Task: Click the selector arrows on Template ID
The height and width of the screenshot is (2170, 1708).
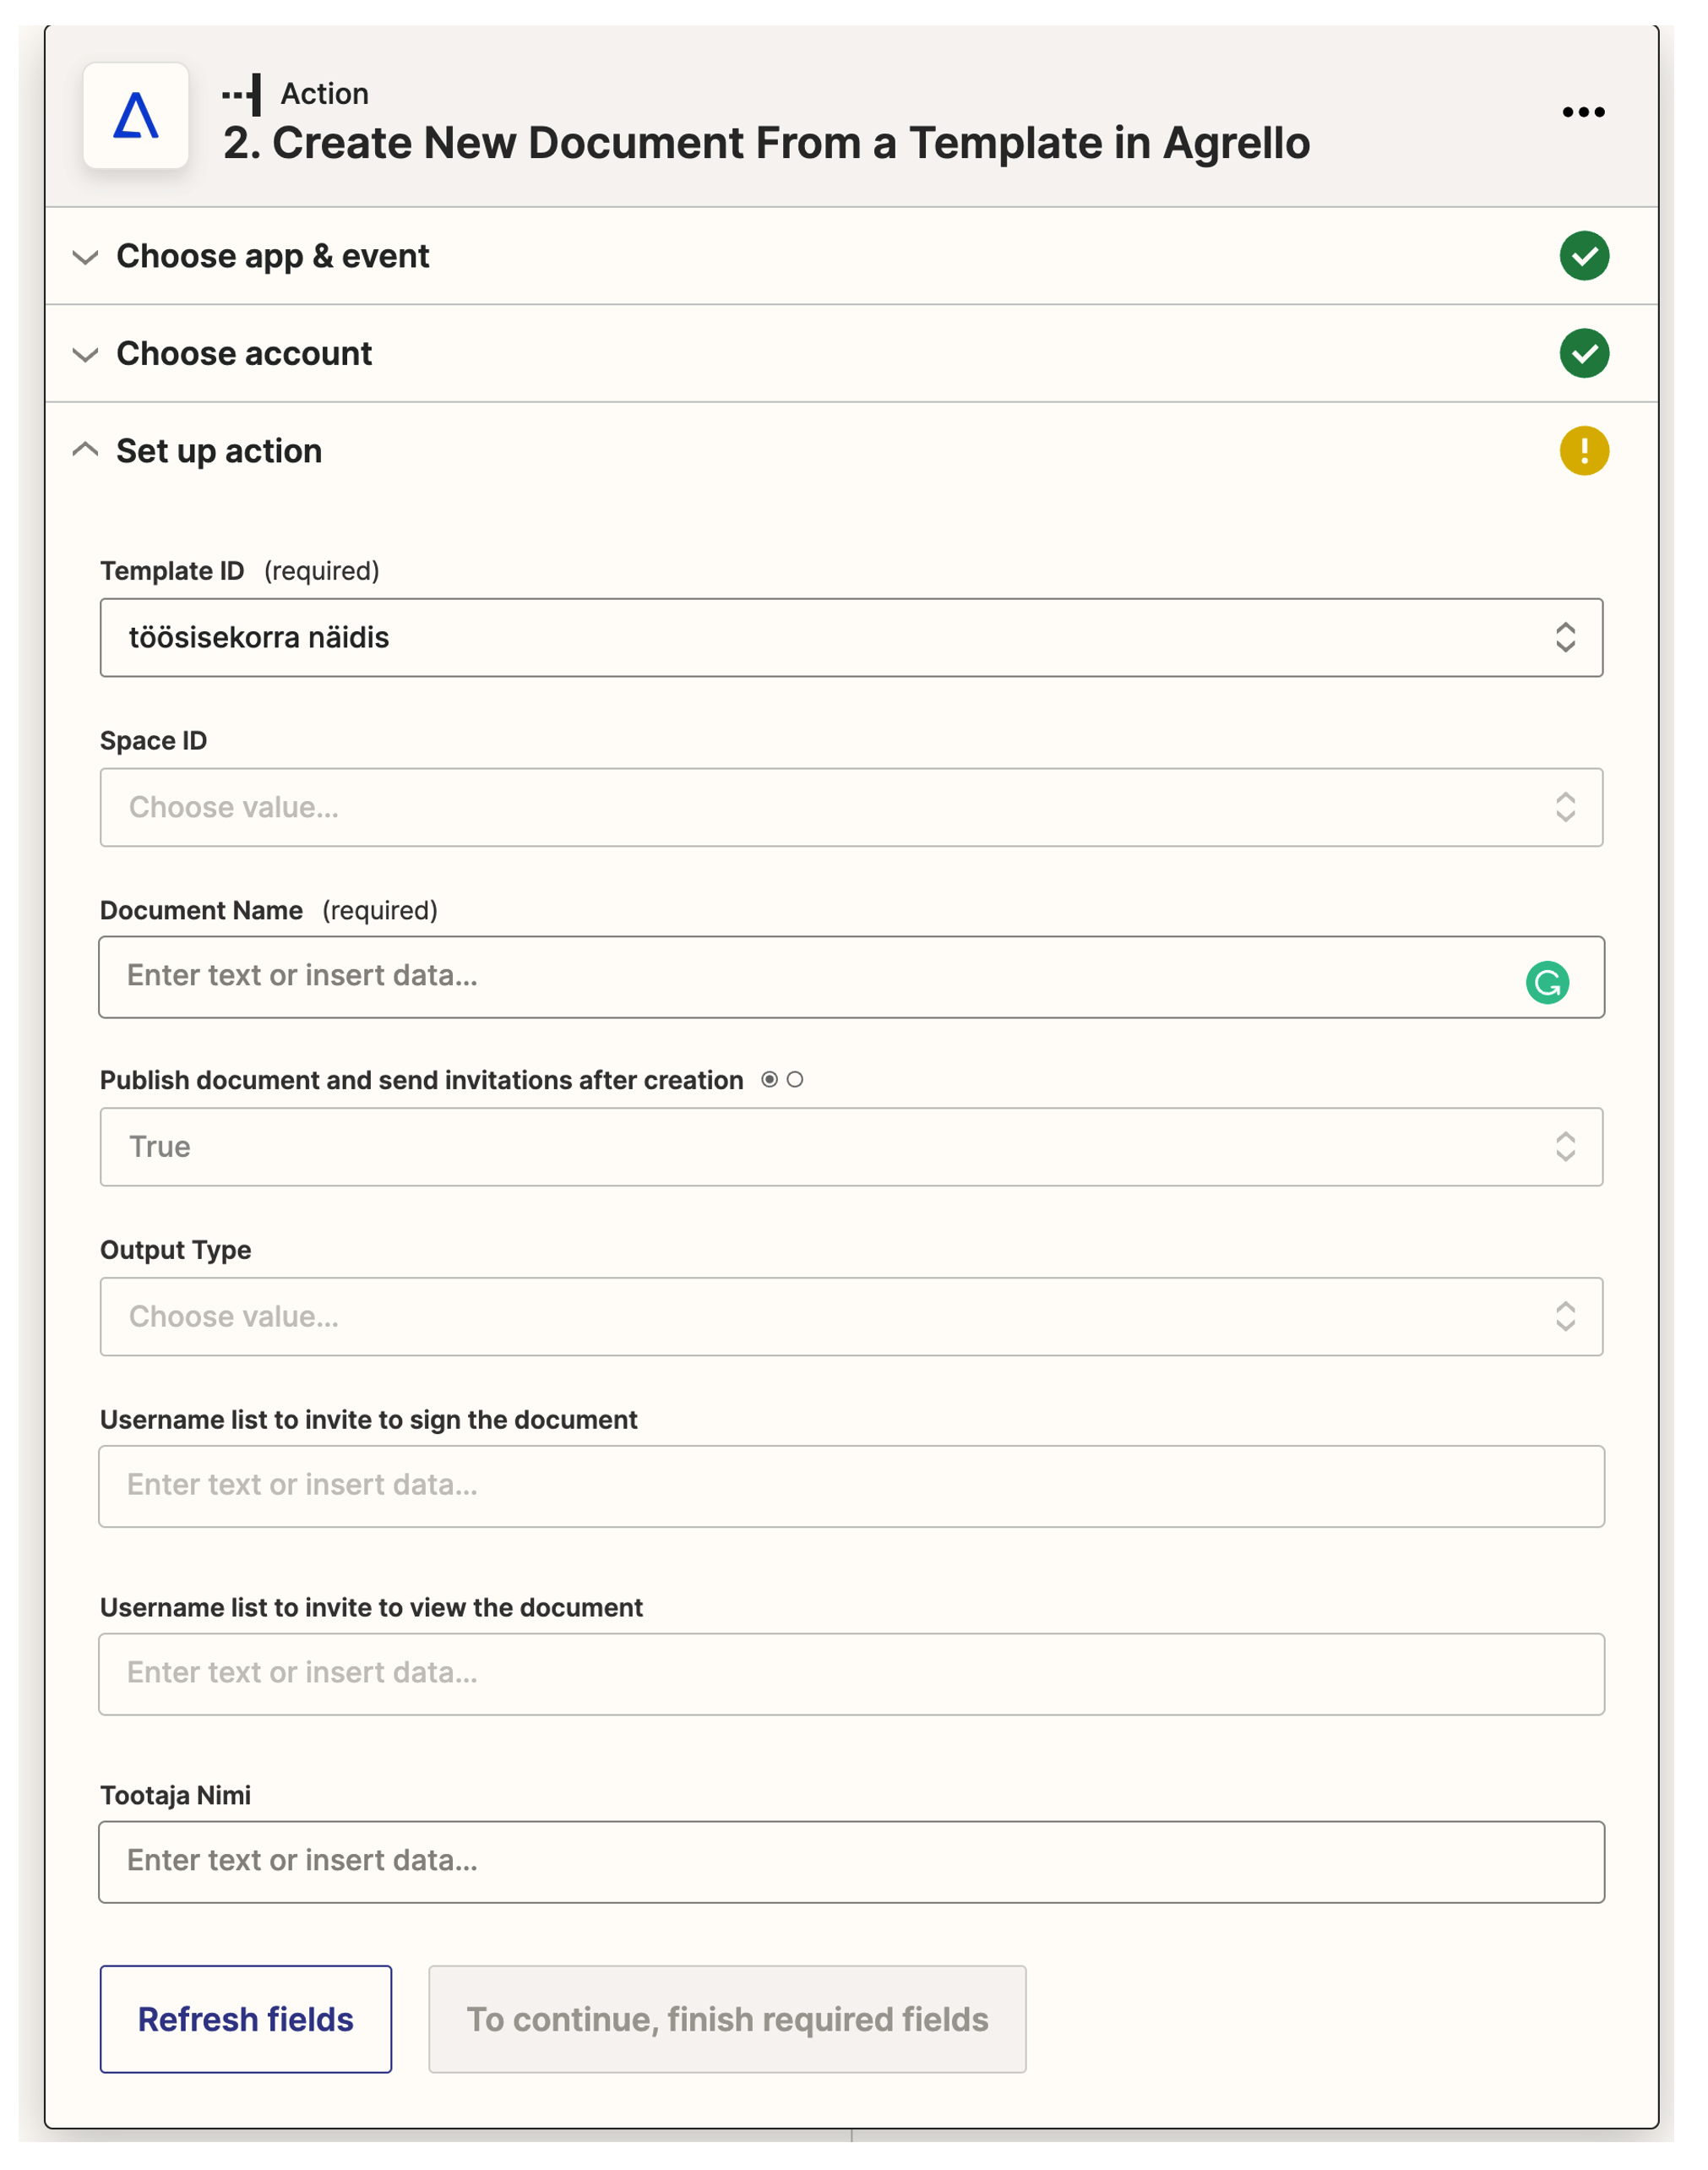Action: [x=1566, y=636]
